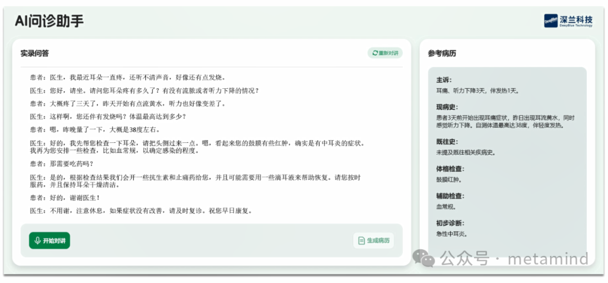Select the patient's reply mentioning 38度
Screen dimensions: 608x283
click(95, 129)
